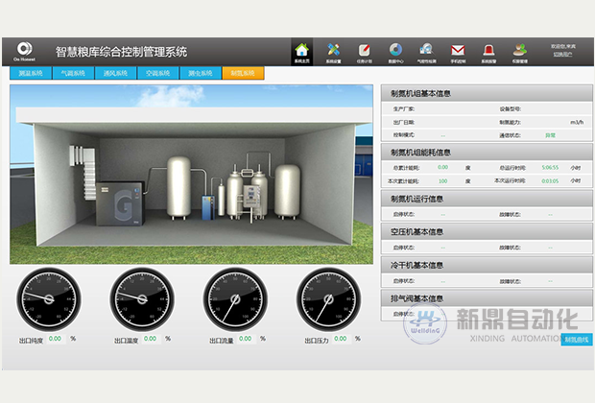Open 系统报警 red siren icon
Viewport: 595px width, 403px height.
point(488,53)
